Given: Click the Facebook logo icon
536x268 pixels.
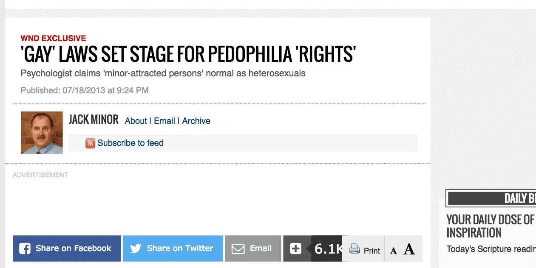Looking at the screenshot, I should pyautogui.click(x=25, y=248).
